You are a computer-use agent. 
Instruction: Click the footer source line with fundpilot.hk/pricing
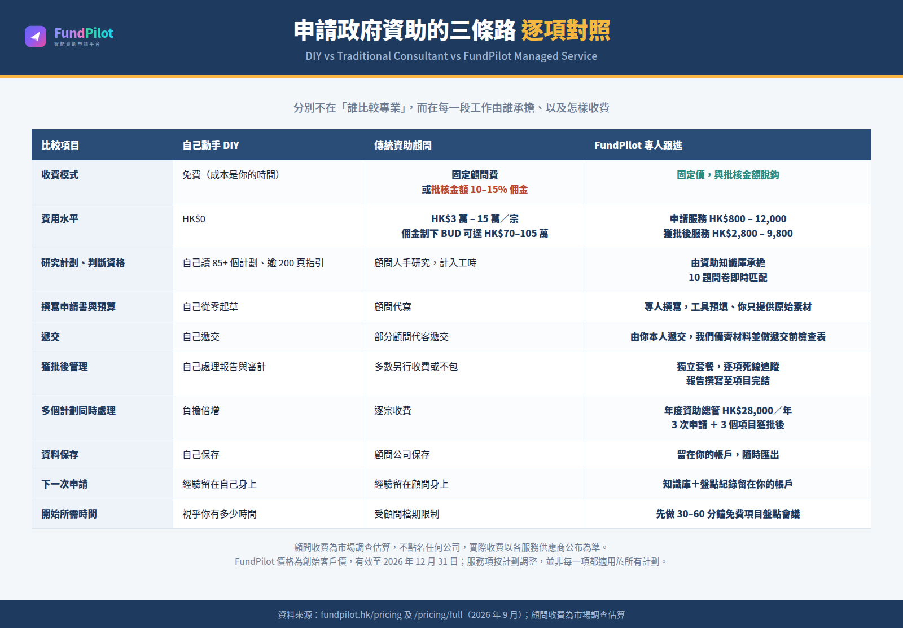[x=451, y=614]
